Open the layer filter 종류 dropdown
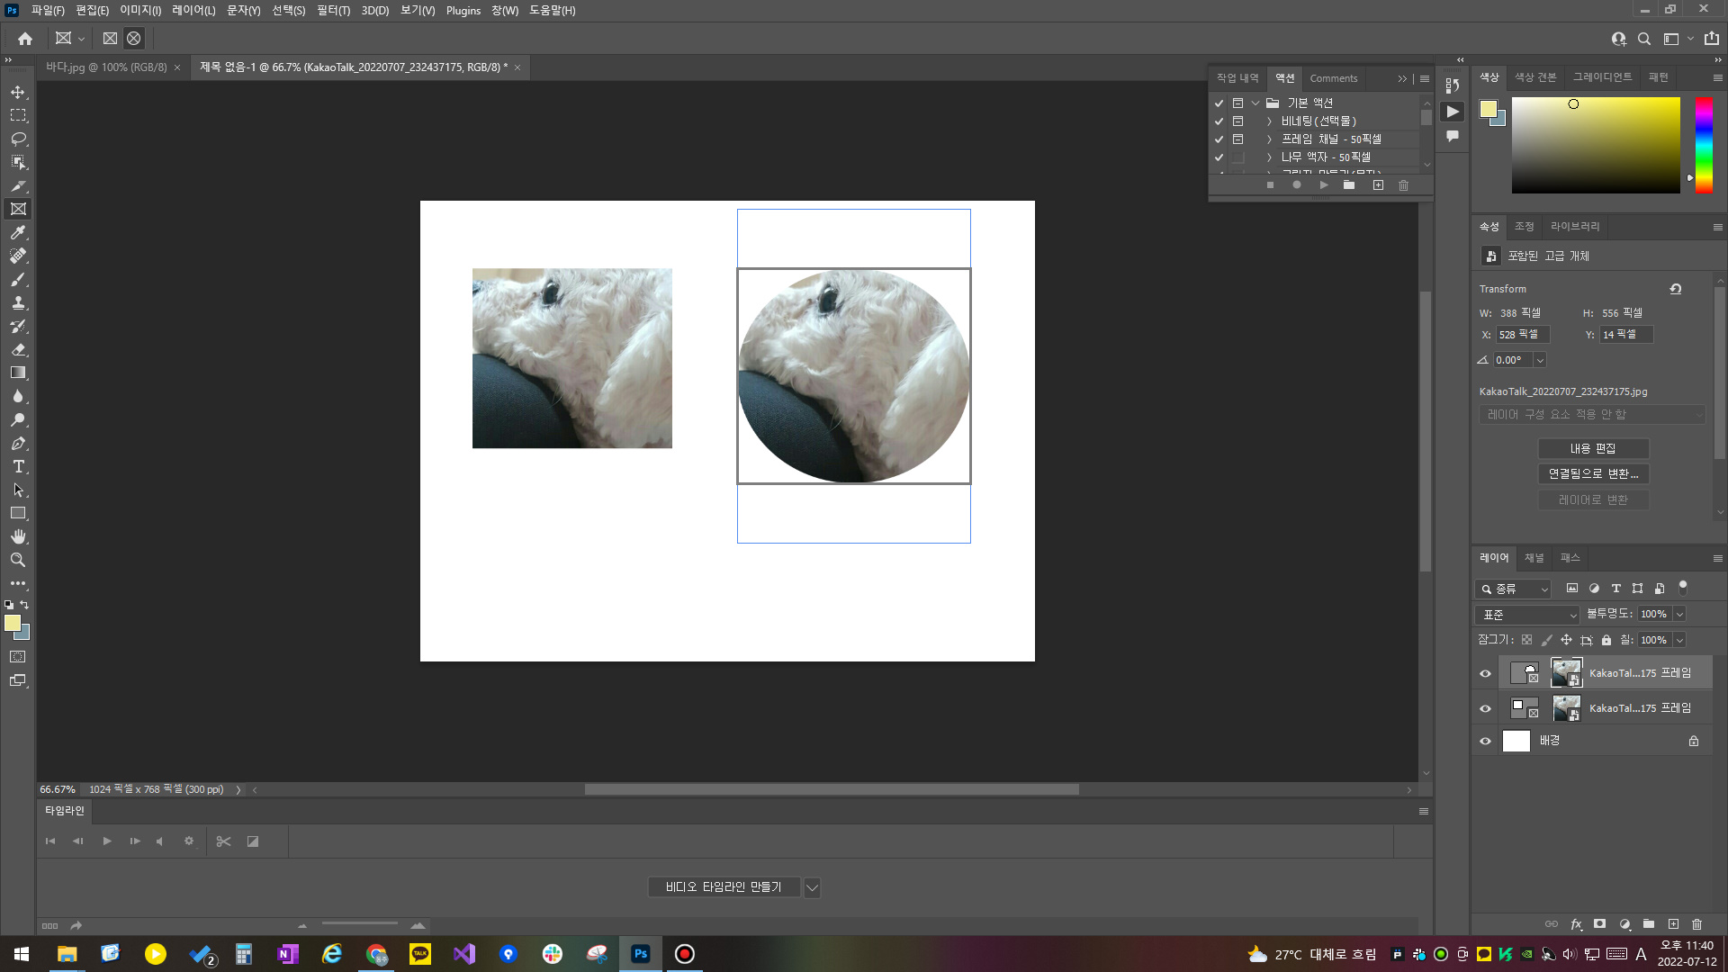The image size is (1728, 972). click(x=1513, y=589)
